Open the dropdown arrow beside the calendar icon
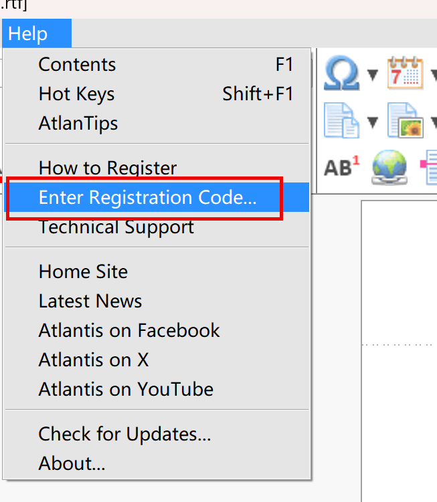437x502 pixels. (x=433, y=74)
